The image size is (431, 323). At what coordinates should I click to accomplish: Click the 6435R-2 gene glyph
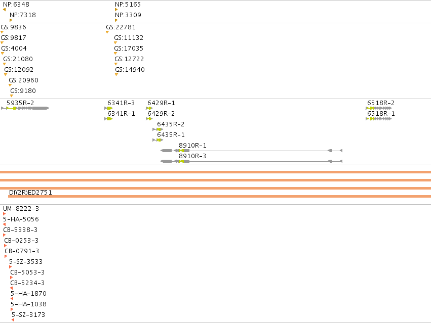tap(158, 129)
